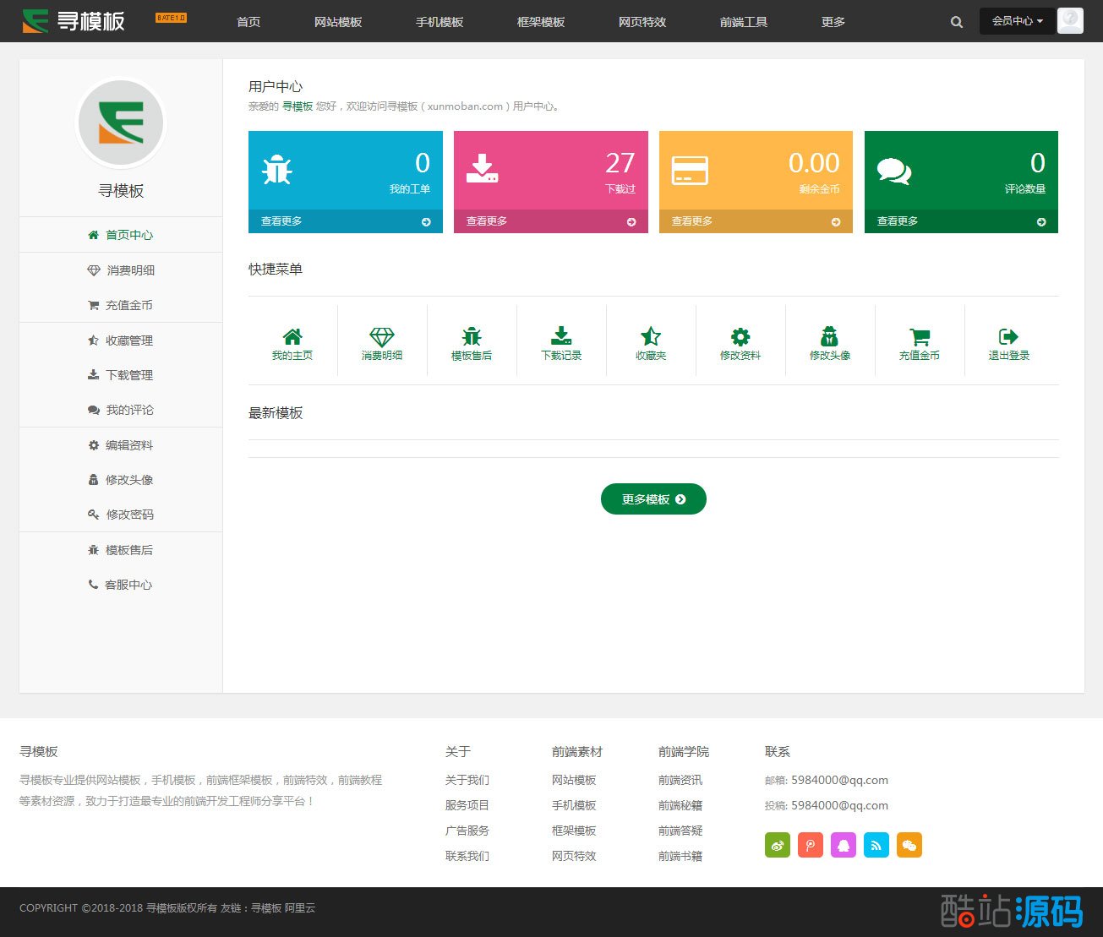The image size is (1103, 937).
Task: Click 查看更多 on the 下载过 card
Action: [x=550, y=221]
